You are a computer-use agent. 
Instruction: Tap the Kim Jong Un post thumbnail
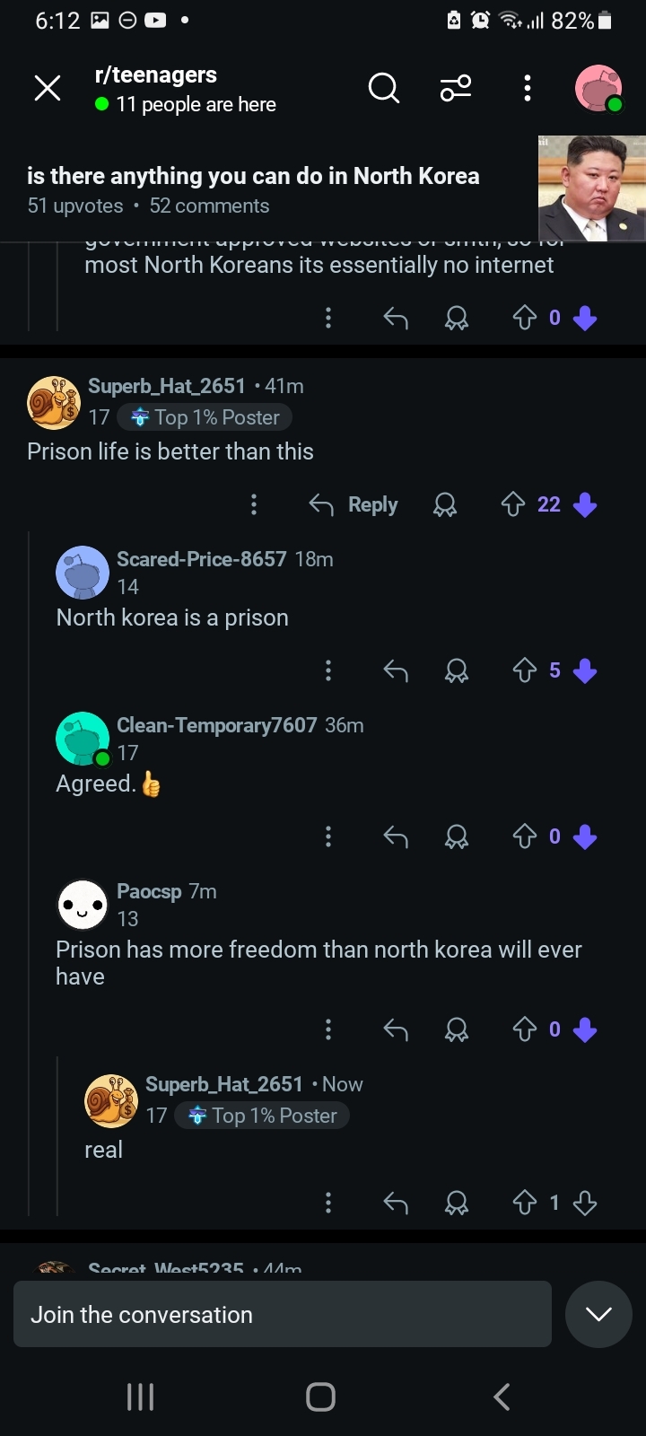coord(591,188)
